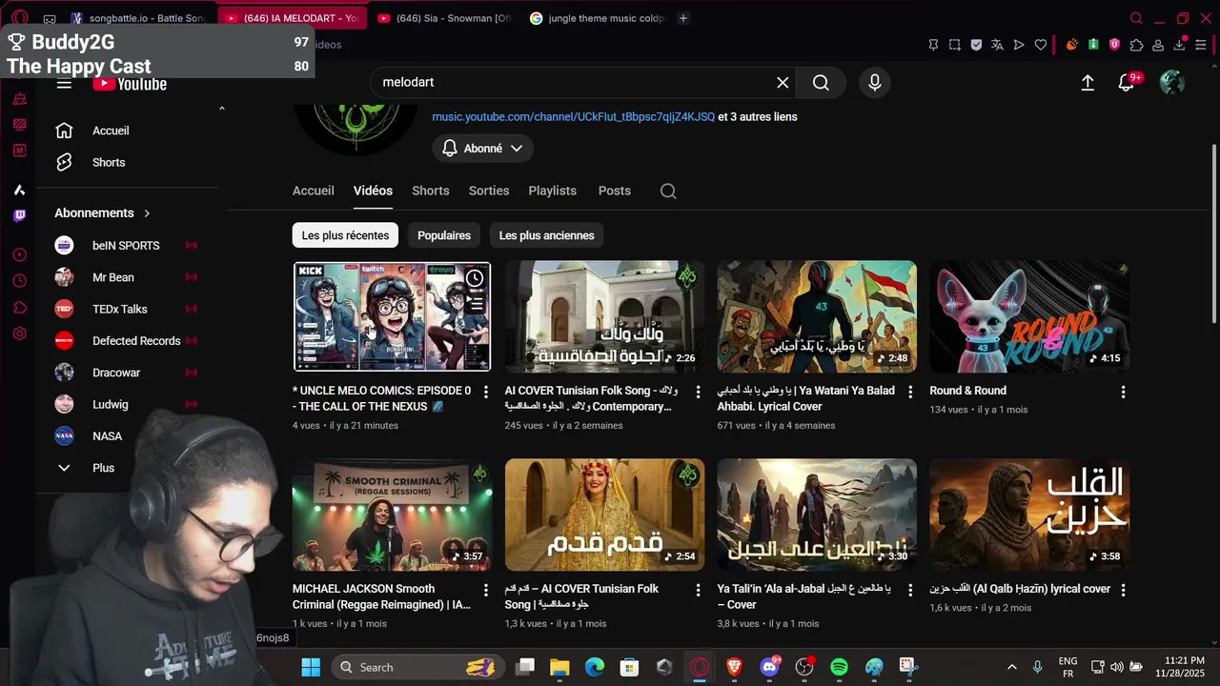Toggle watch later on Uncle Melo Comics thumbnail
Screen dimensions: 1220x686
(475, 278)
